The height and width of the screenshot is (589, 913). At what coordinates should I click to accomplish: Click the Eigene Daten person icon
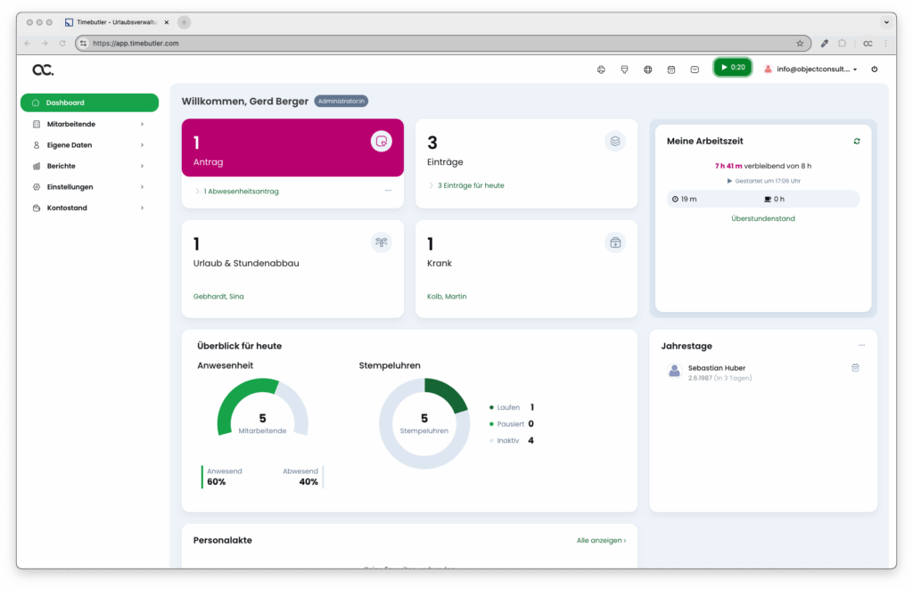[x=36, y=145]
